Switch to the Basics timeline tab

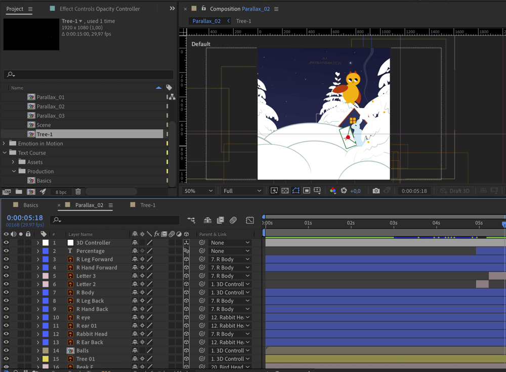(31, 205)
